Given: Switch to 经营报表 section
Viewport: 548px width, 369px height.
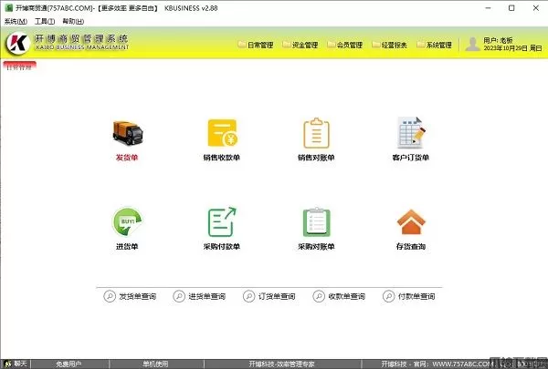Looking at the screenshot, I should 395,45.
